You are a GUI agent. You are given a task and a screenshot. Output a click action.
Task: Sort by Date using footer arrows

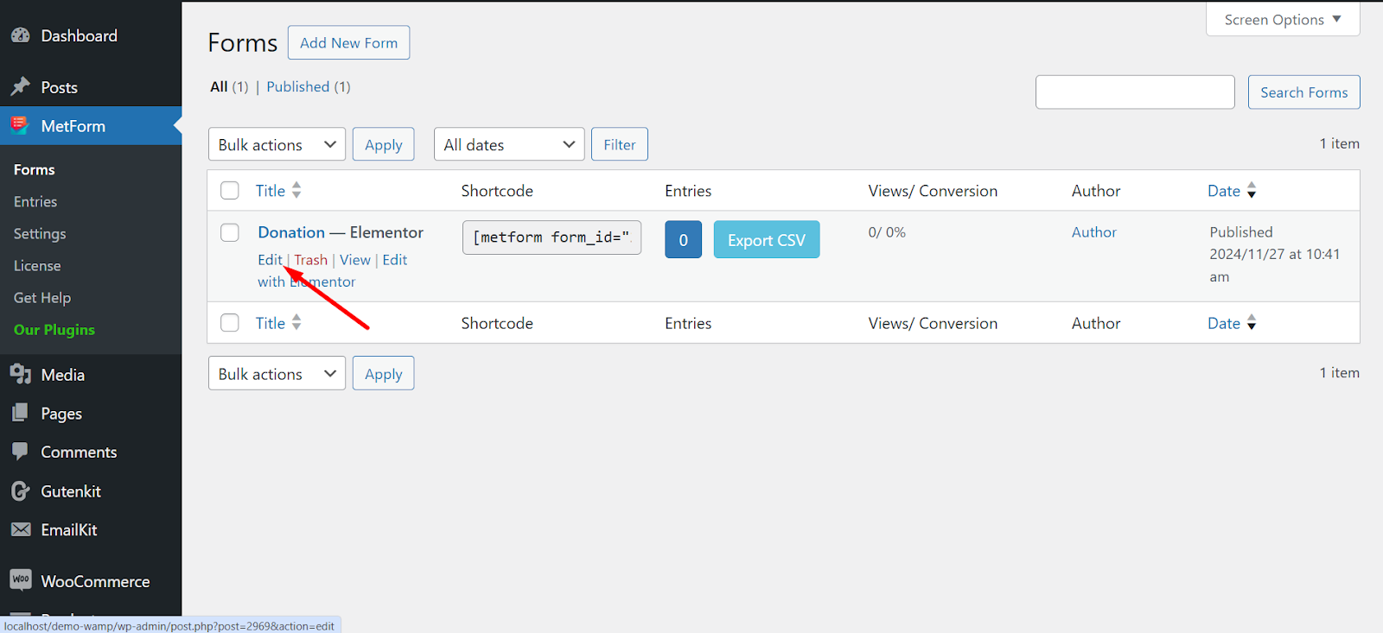[x=1252, y=322]
